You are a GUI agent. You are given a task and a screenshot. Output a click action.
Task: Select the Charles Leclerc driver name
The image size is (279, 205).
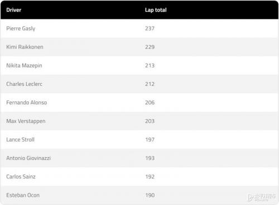(24, 84)
